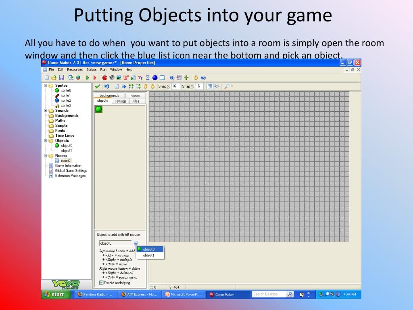Select the objects tab

click(102, 101)
